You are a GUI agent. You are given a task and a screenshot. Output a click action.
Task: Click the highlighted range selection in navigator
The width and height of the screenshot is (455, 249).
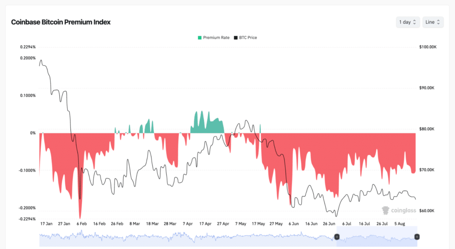pyautogui.click(x=377, y=237)
